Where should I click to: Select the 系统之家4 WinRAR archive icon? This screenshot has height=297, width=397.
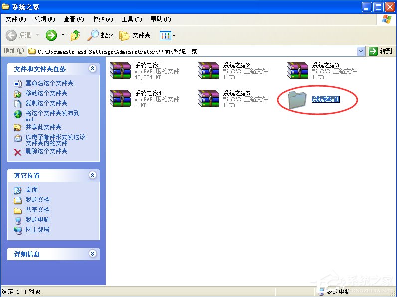[x=120, y=98]
